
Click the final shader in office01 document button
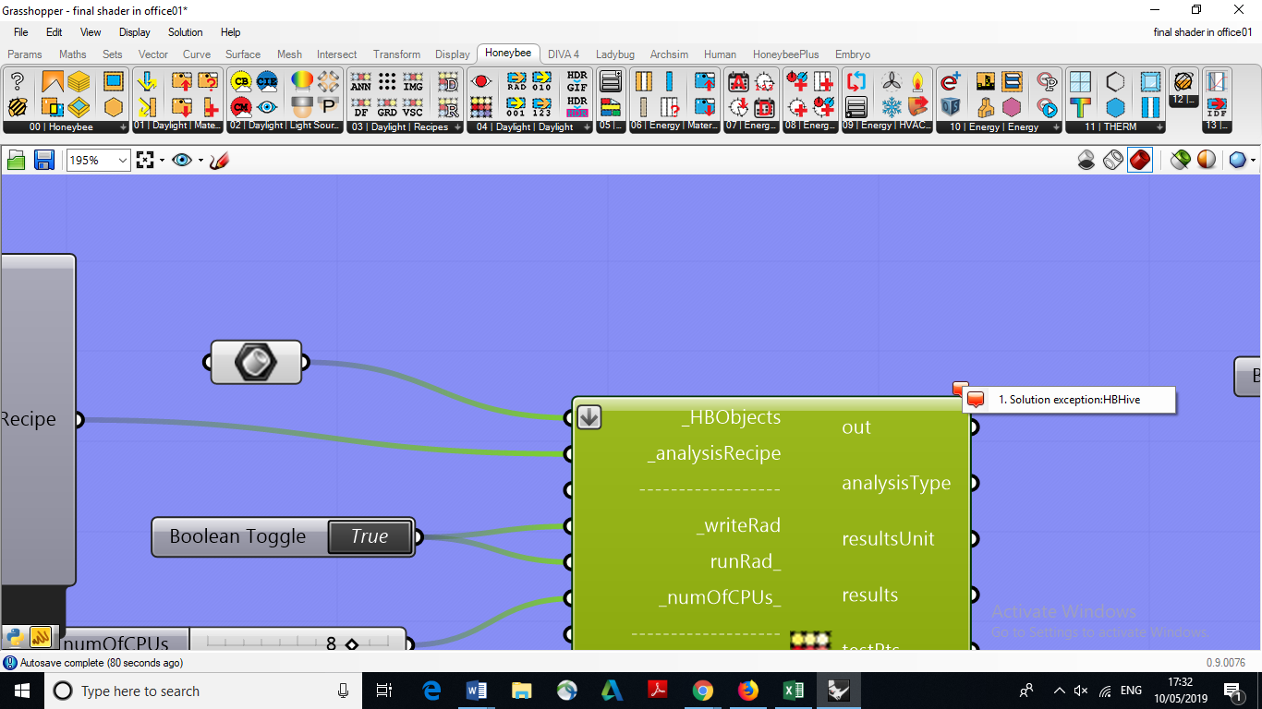1203,32
